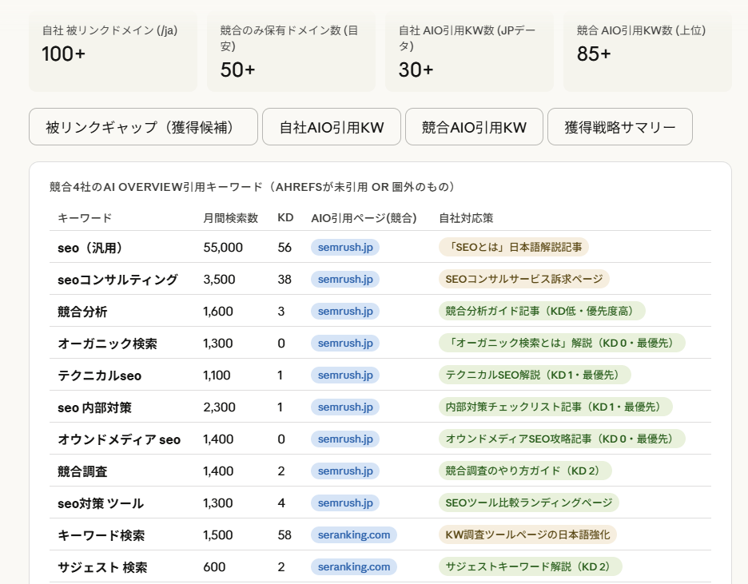
Task: Click seranking.com badge in サジェスト 検索 row
Action: [x=354, y=567]
